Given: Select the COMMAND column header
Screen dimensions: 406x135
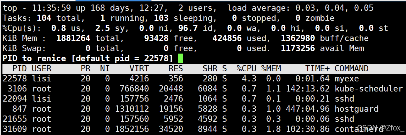Looking at the screenshot, I should [351, 69].
